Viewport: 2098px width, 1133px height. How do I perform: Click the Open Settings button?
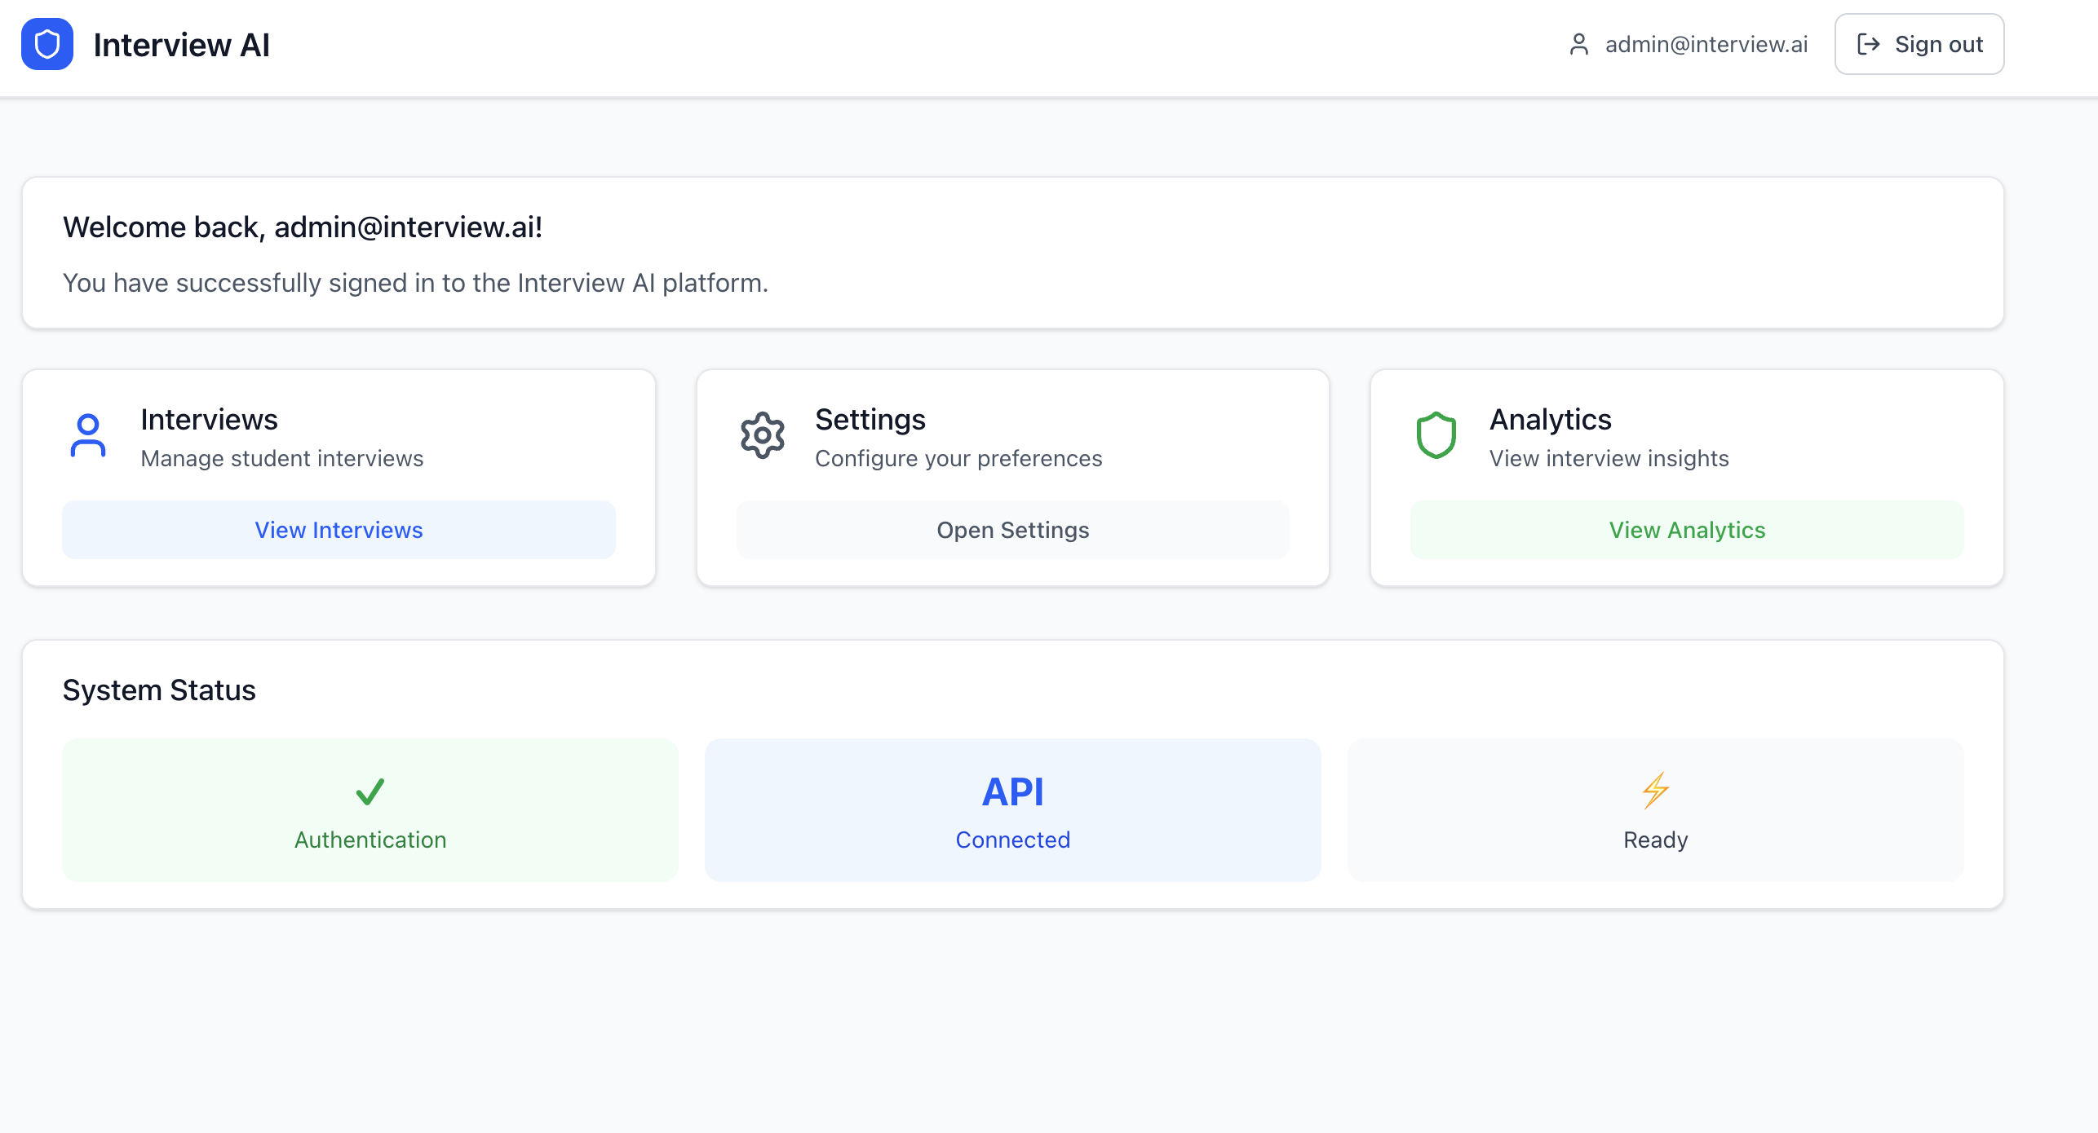click(1012, 530)
